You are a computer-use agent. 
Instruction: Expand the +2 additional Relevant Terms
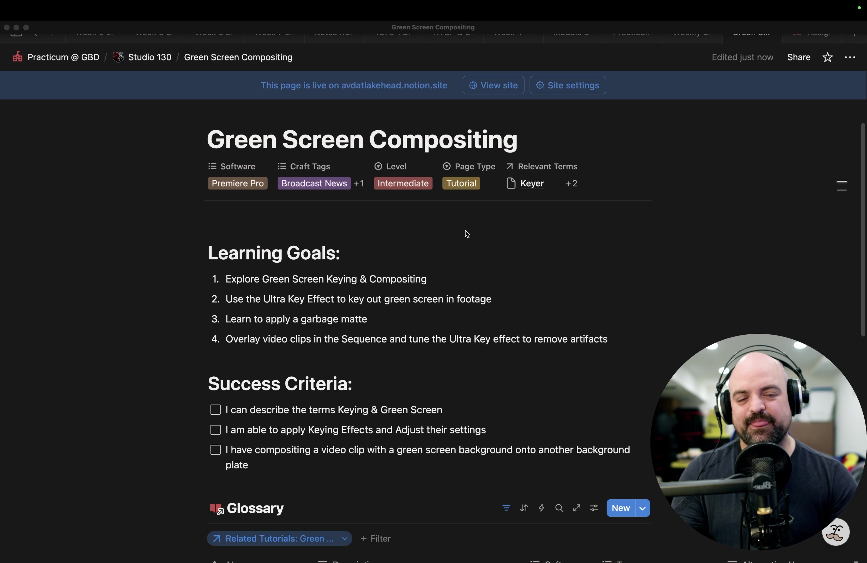pos(571,183)
